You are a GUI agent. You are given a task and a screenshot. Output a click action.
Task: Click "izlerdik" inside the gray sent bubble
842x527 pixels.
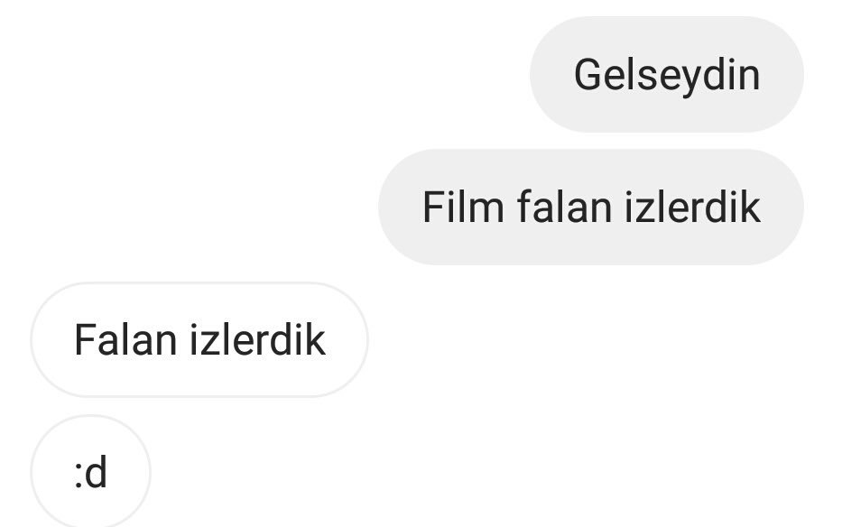pyautogui.click(x=693, y=207)
